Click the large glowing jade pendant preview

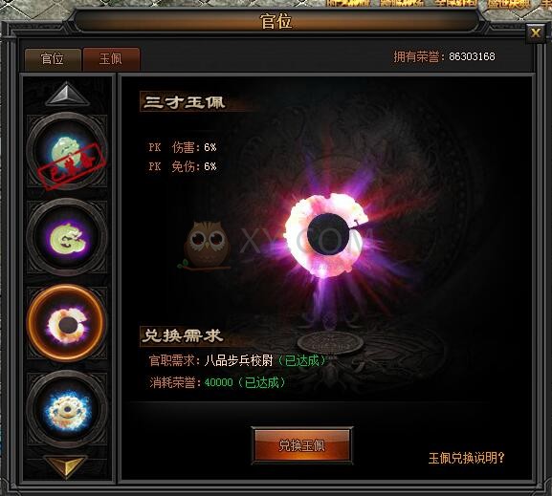coord(328,234)
